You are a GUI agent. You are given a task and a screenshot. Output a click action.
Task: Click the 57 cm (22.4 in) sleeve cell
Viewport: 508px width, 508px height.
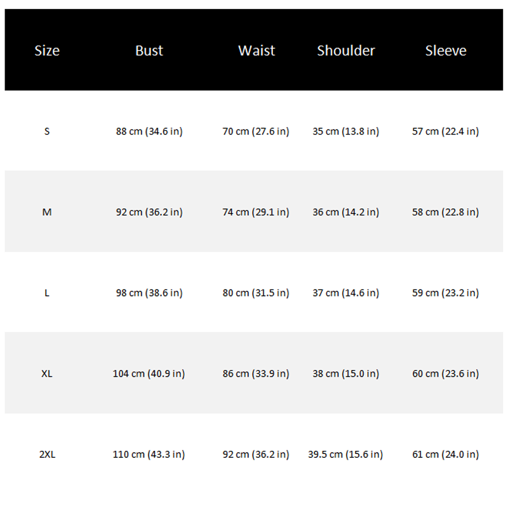click(446, 131)
